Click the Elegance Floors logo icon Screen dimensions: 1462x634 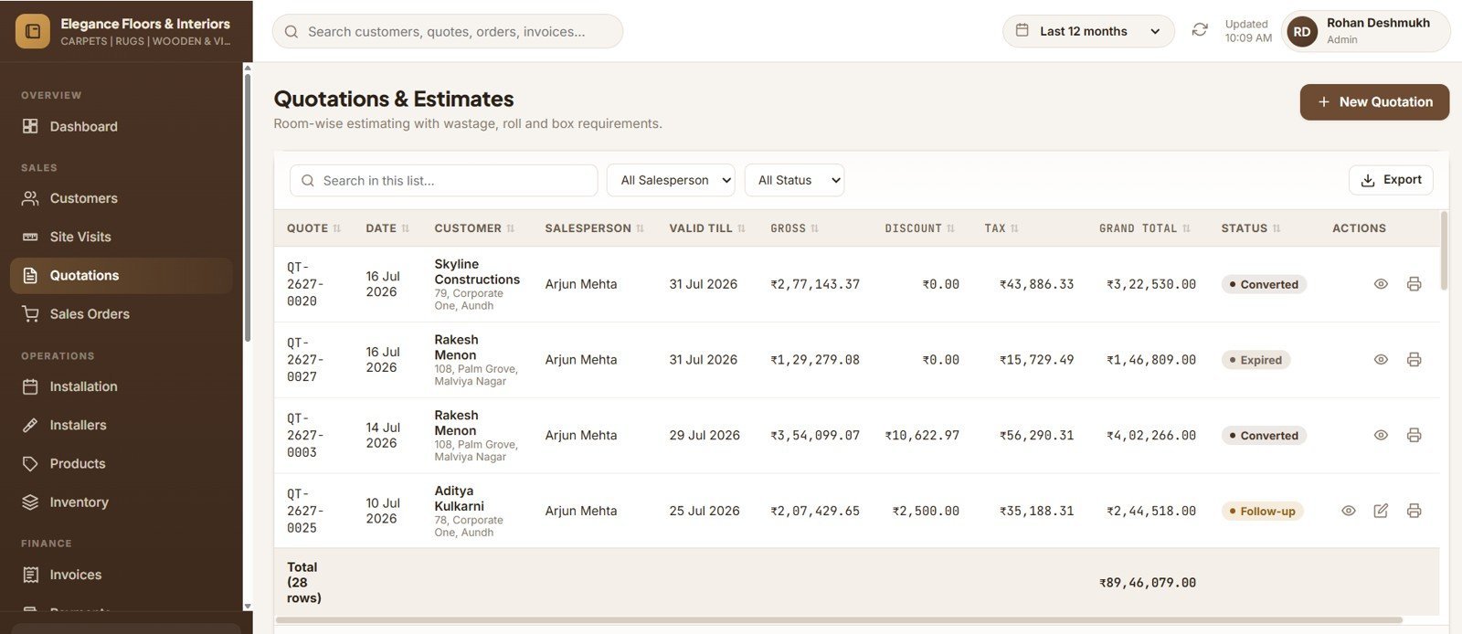click(33, 31)
